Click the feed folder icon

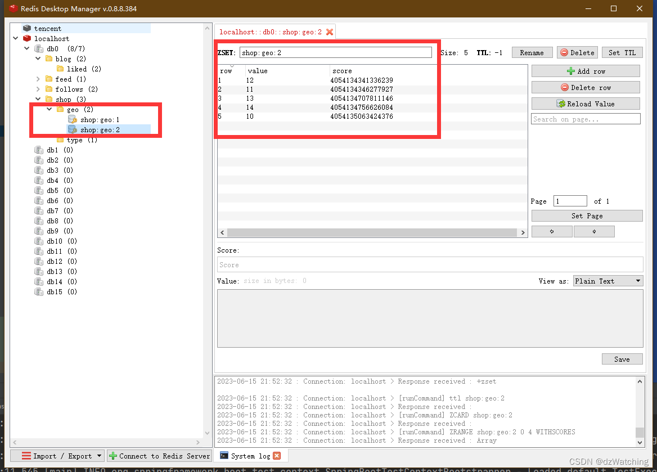click(49, 79)
